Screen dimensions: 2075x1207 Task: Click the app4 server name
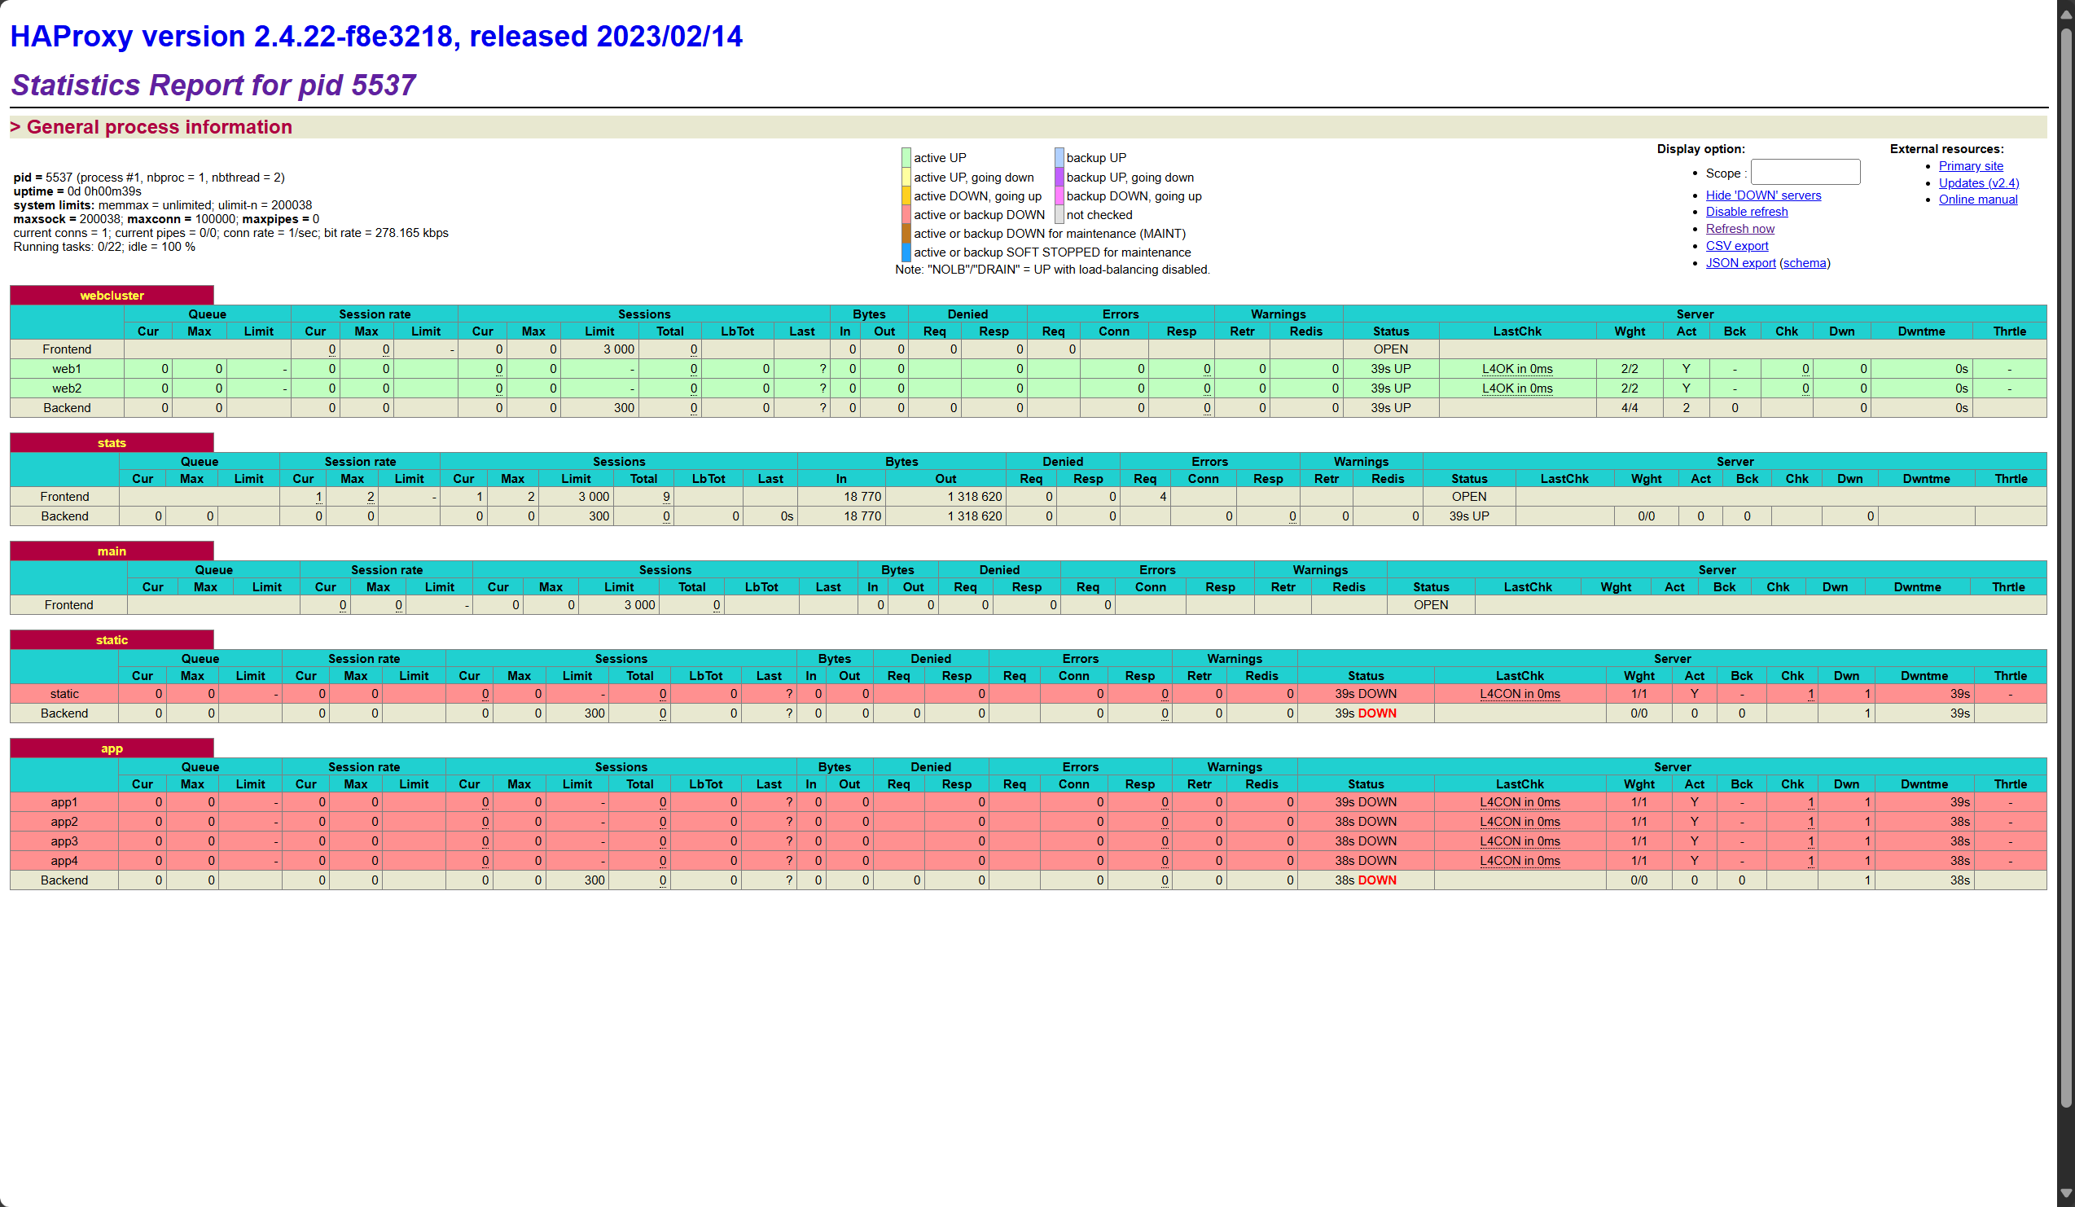pyautogui.click(x=64, y=860)
